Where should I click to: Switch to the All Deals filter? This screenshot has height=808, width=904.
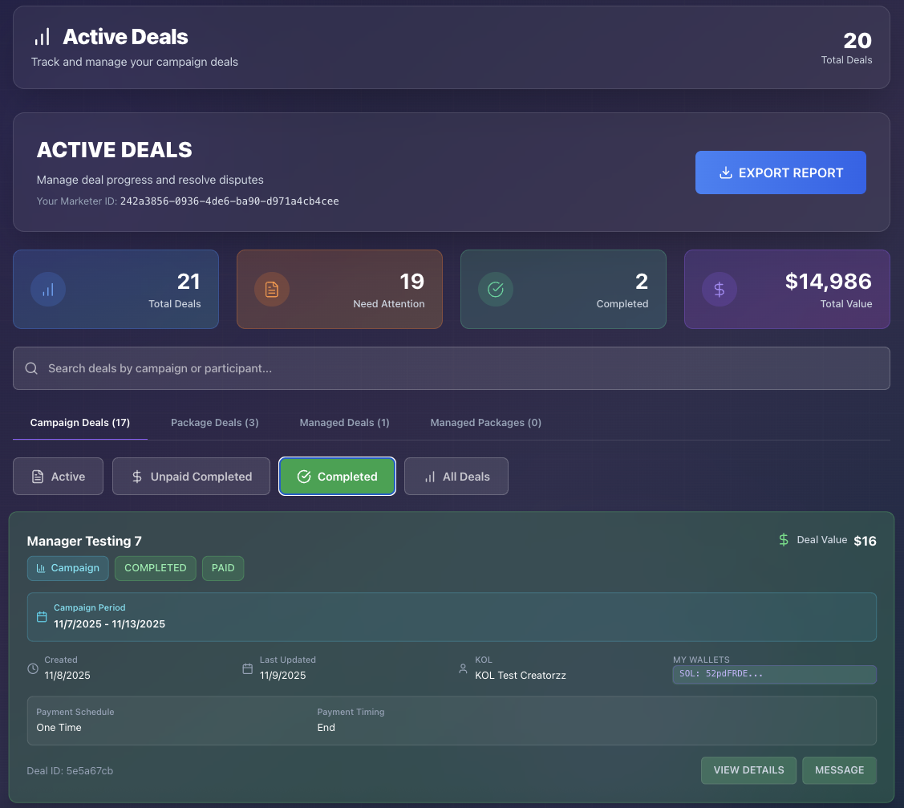(x=456, y=476)
